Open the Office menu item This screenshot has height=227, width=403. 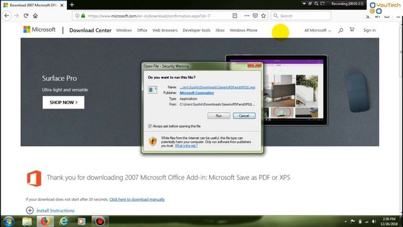pyautogui.click(x=142, y=30)
